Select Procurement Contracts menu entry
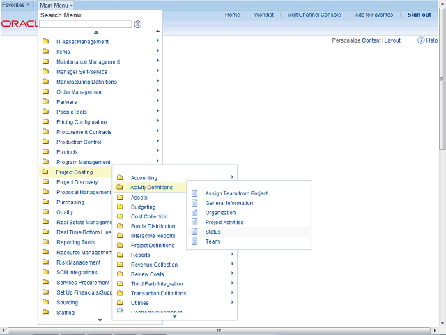The image size is (446, 335). click(x=84, y=132)
